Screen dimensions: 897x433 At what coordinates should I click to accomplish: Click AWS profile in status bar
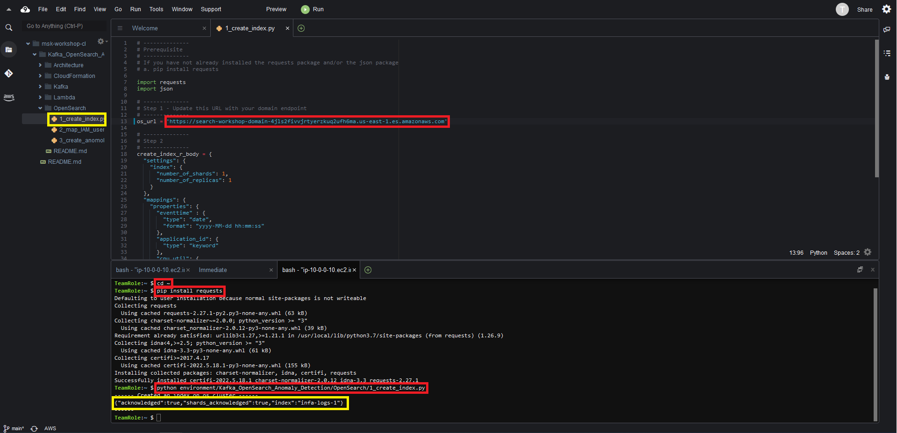coord(50,428)
